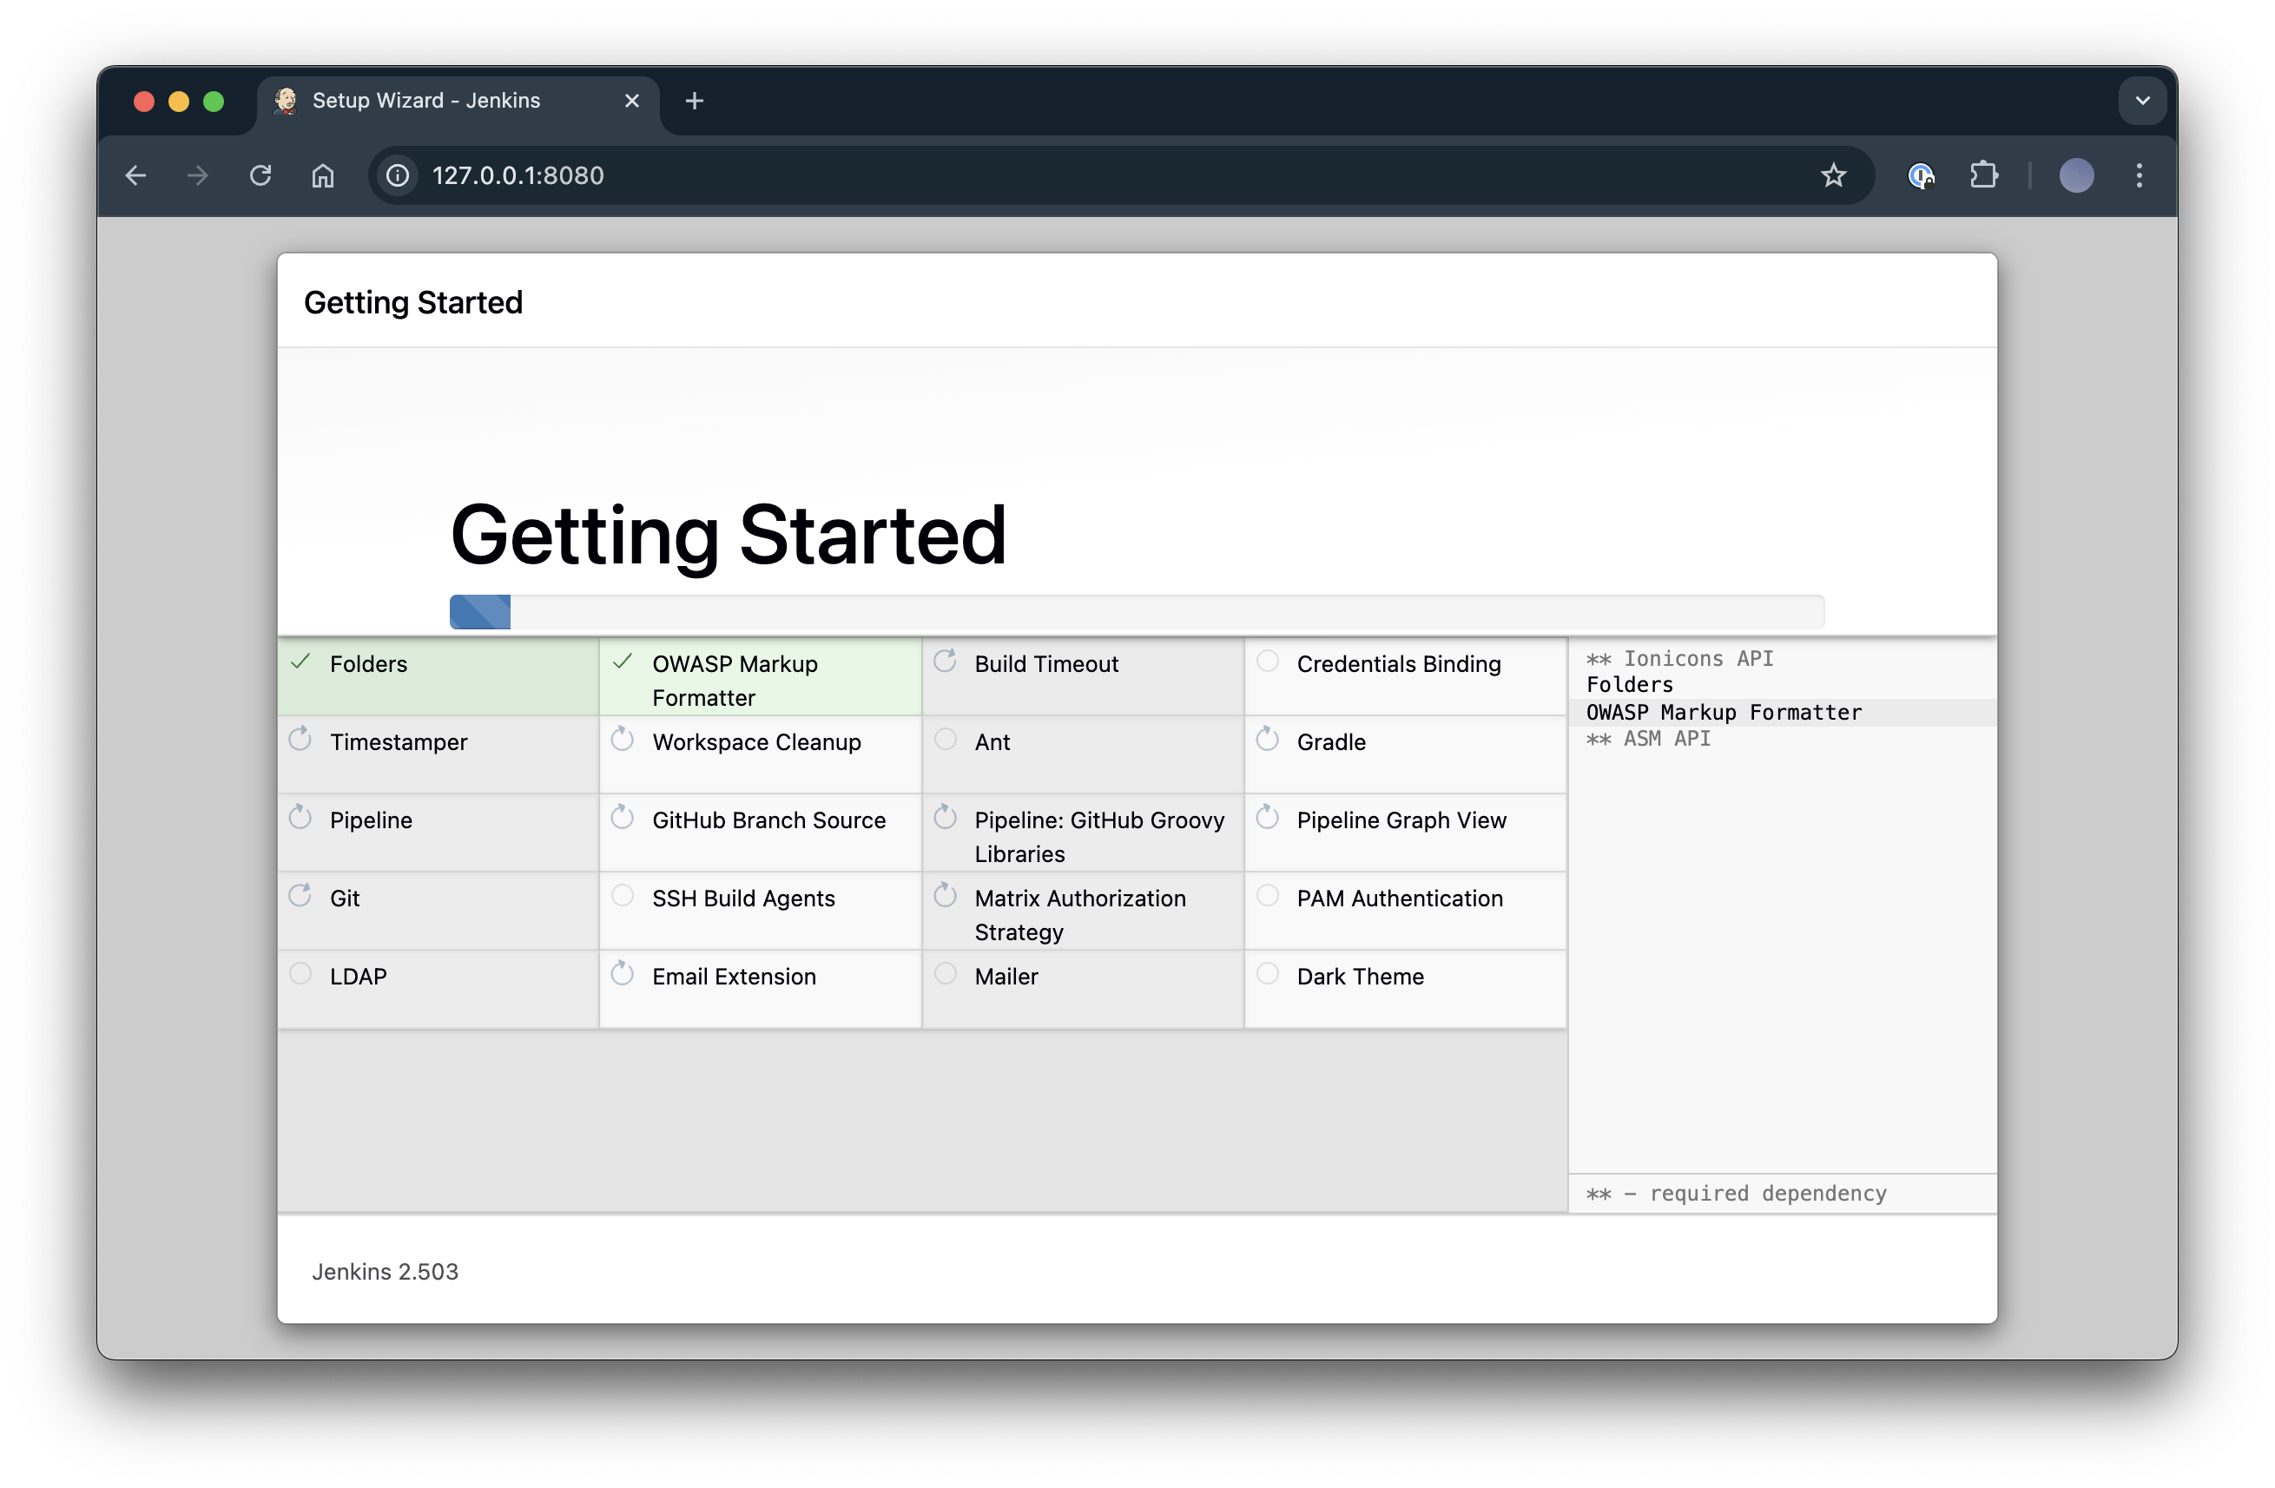The height and width of the screenshot is (1488, 2275).
Task: Click the browser back arrow
Action: 135,176
